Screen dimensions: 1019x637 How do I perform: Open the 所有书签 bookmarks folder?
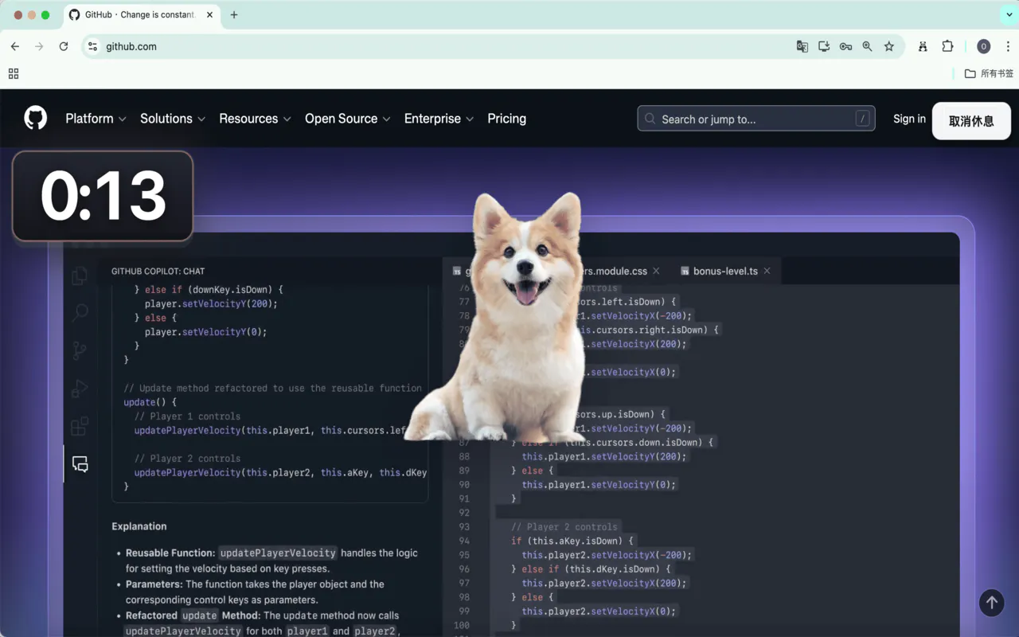(x=989, y=73)
